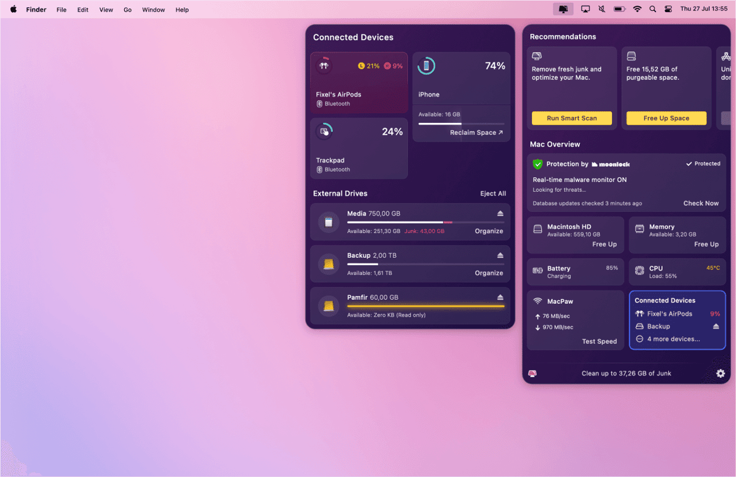Click the CPU icon in Mac Overview

click(639, 271)
